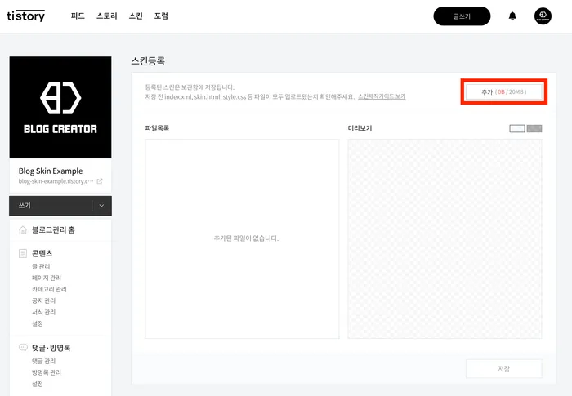Image resolution: width=572 pixels, height=396 pixels.
Task: Select the gray preview background toggle
Action: [x=534, y=128]
